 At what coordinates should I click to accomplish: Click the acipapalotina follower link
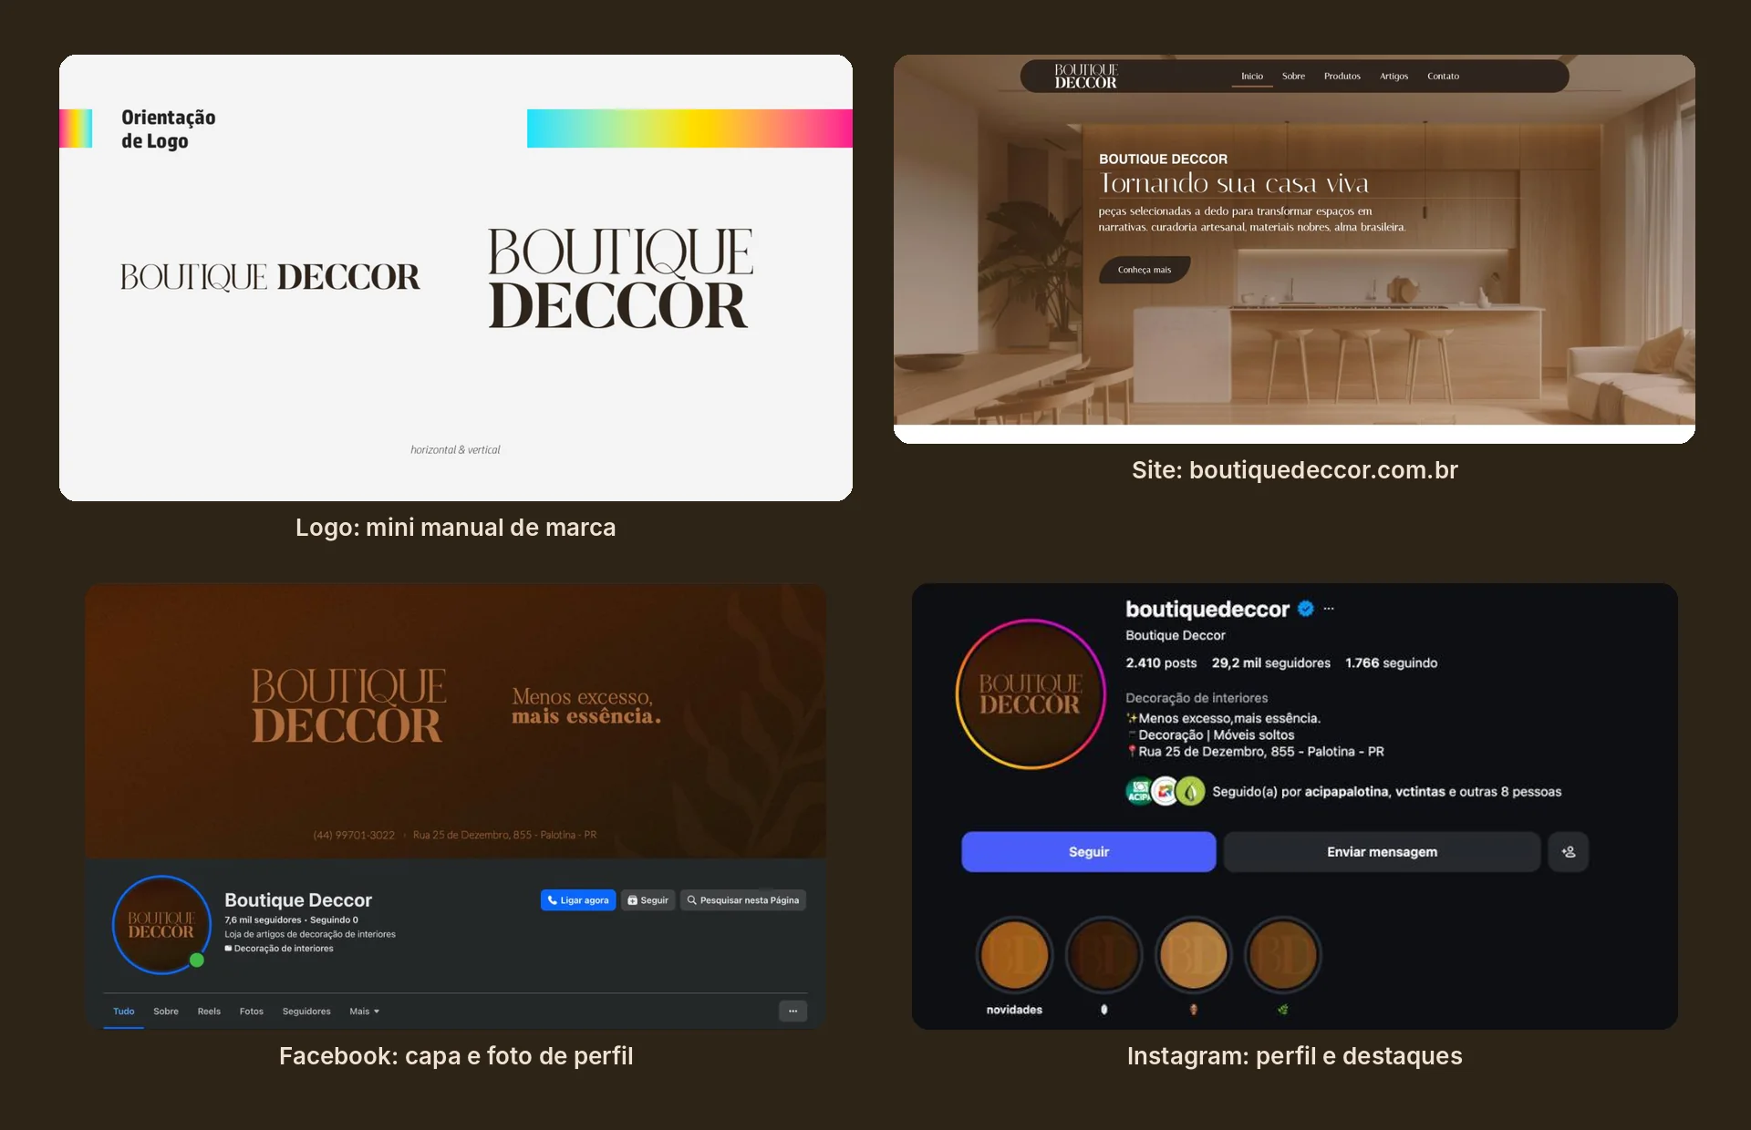(x=1346, y=791)
